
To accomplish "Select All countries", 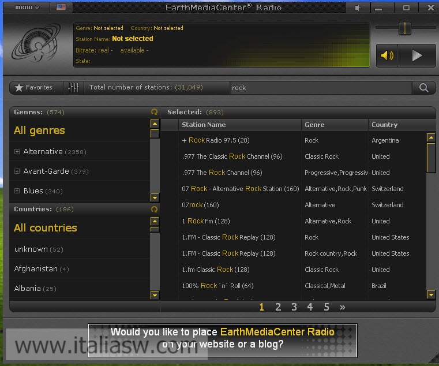I will click(x=46, y=228).
